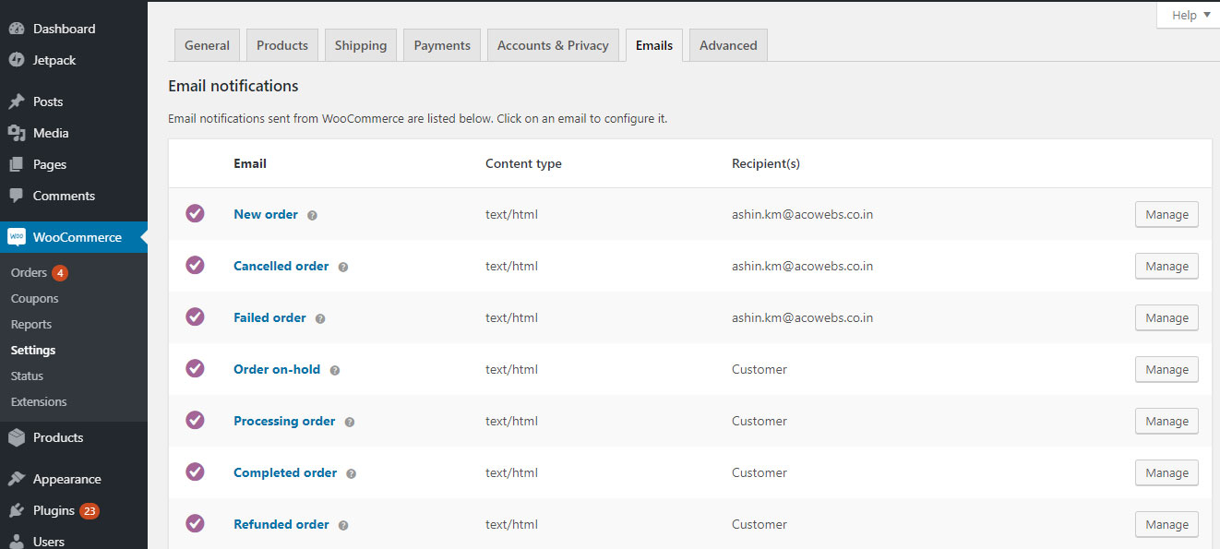The width and height of the screenshot is (1220, 549).
Task: Click help tooltip icon beside Refunded order
Action: point(343,525)
